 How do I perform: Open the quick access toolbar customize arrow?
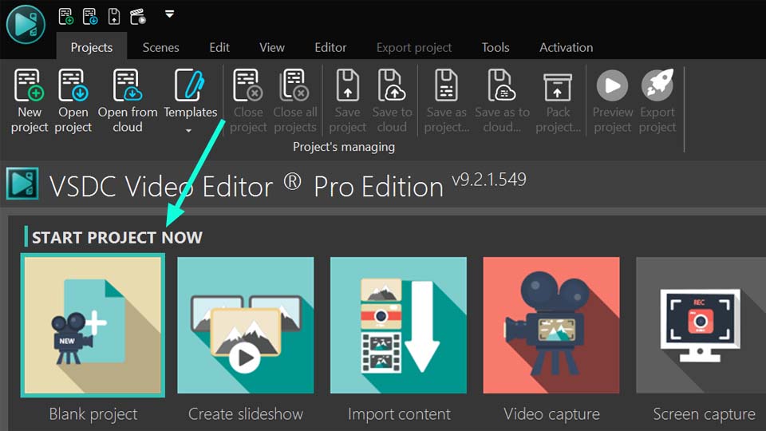click(169, 14)
